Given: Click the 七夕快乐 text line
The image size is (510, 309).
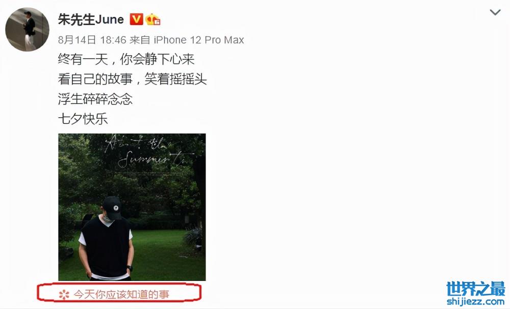Looking at the screenshot, I should (83, 119).
